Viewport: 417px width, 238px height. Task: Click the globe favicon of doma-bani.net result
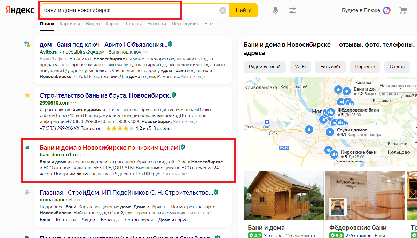(x=27, y=192)
